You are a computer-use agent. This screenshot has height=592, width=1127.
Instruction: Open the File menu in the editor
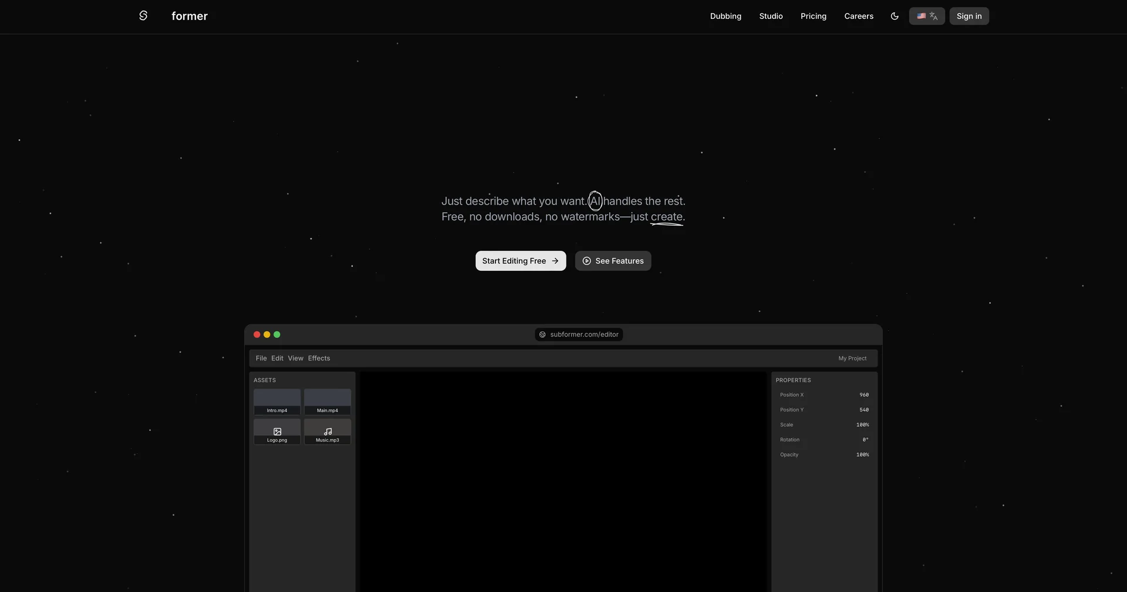(261, 358)
